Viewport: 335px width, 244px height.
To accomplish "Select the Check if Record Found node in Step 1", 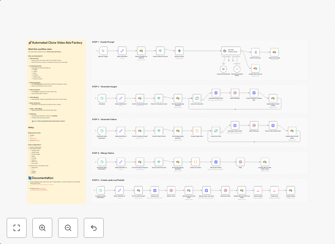I will click(160, 51).
